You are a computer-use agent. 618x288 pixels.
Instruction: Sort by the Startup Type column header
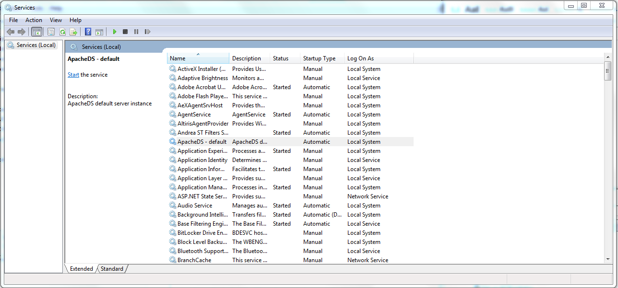coord(322,58)
